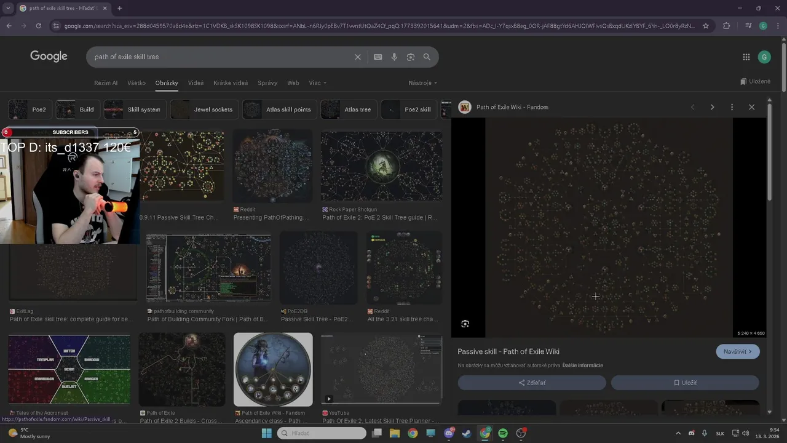Open the pathofbuilding.community image thumbnail
The image size is (787, 443).
pos(208,268)
